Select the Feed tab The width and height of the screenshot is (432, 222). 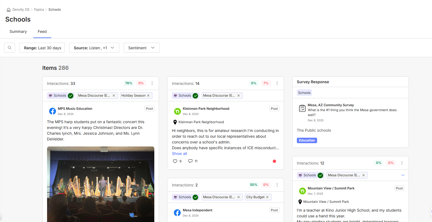[42, 31]
